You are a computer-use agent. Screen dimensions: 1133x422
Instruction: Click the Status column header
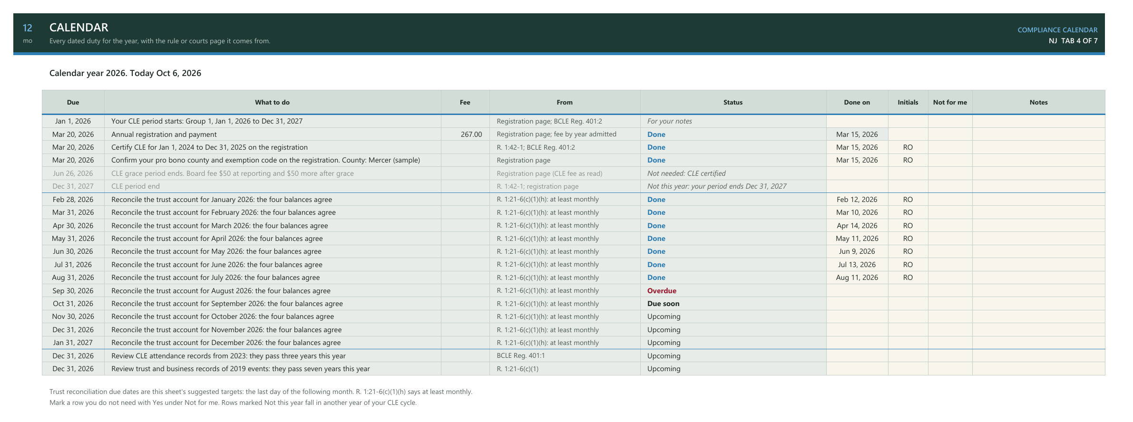click(x=733, y=102)
